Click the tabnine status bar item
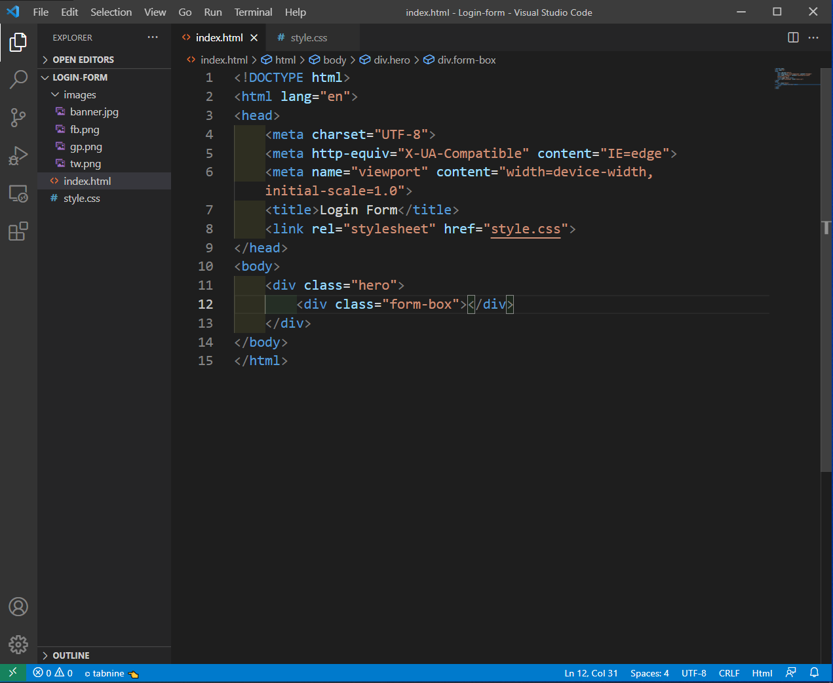This screenshot has height=683, width=833. 111,673
